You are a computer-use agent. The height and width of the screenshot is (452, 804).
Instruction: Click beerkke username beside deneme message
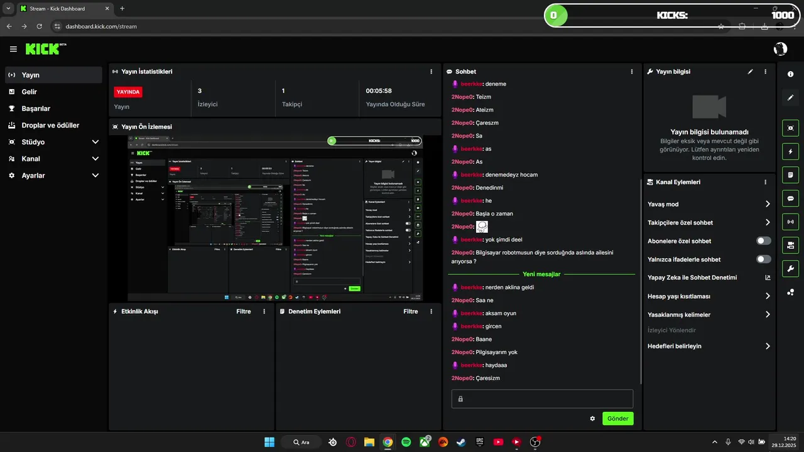tap(472, 84)
